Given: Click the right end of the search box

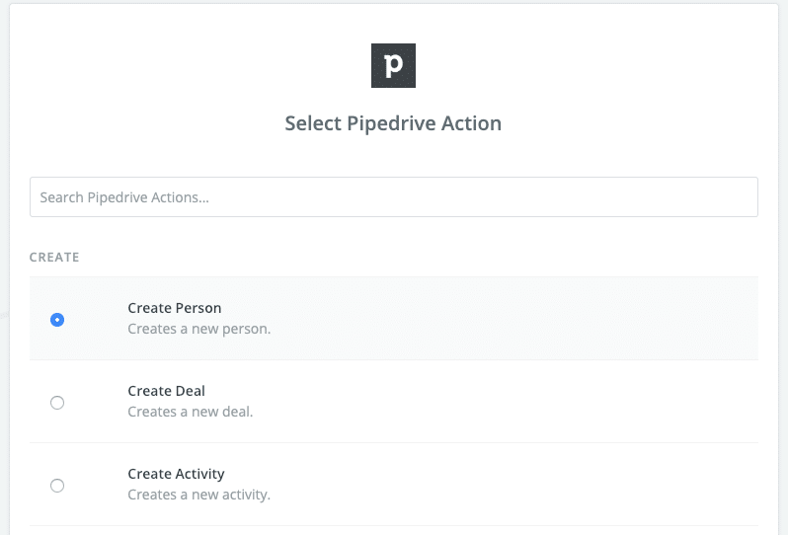Looking at the screenshot, I should [741, 197].
